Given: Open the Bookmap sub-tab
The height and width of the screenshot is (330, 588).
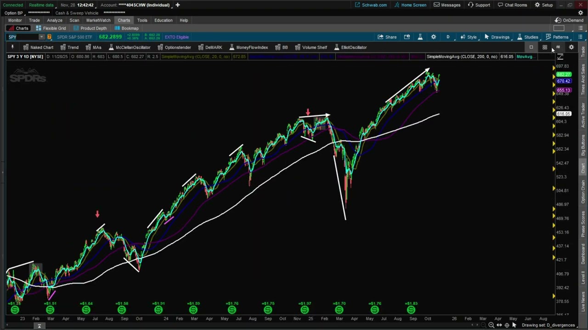Looking at the screenshot, I should coord(126,28).
